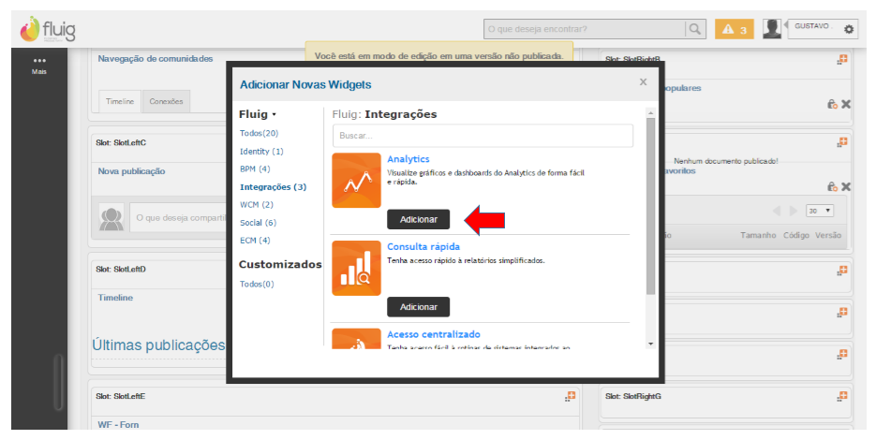Close the Adicionar Novas Widgets dialog
This screenshot has height=440, width=876.
(643, 82)
